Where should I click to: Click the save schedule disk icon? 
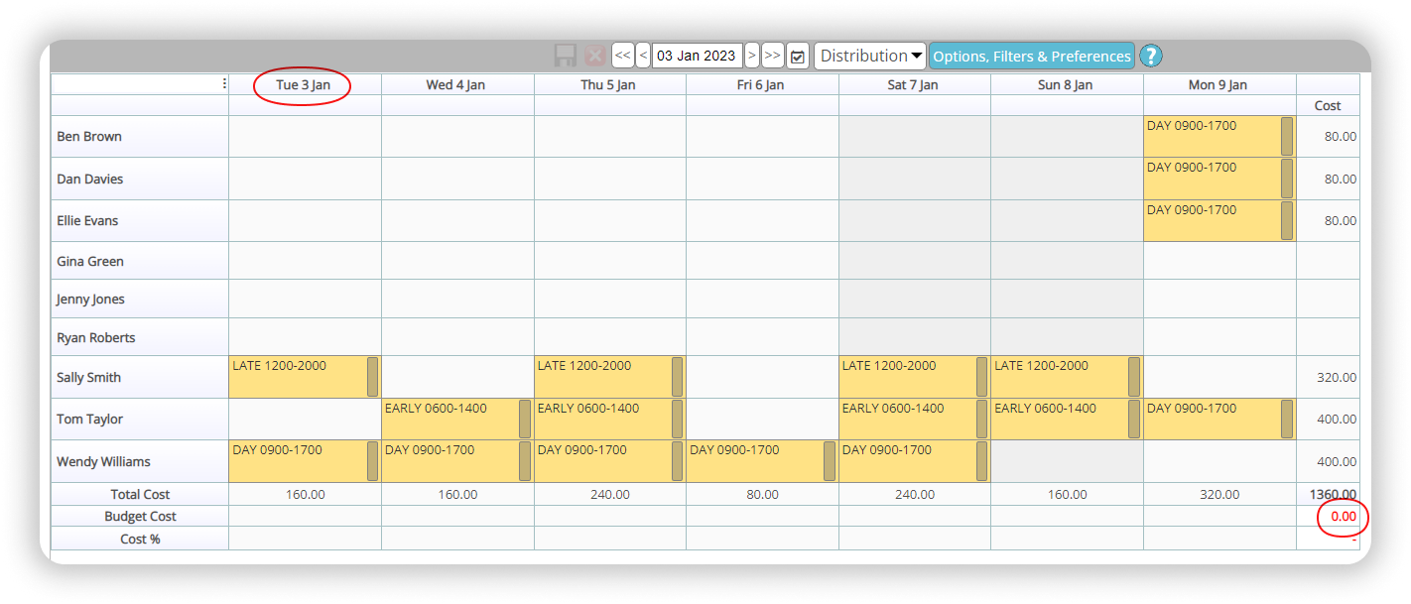coord(564,56)
